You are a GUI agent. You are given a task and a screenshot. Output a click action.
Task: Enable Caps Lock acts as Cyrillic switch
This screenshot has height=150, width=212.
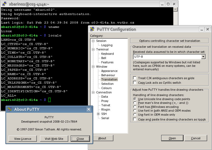135,82
